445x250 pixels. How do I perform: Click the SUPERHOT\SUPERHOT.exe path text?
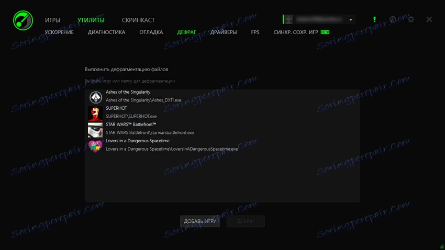[131, 116]
